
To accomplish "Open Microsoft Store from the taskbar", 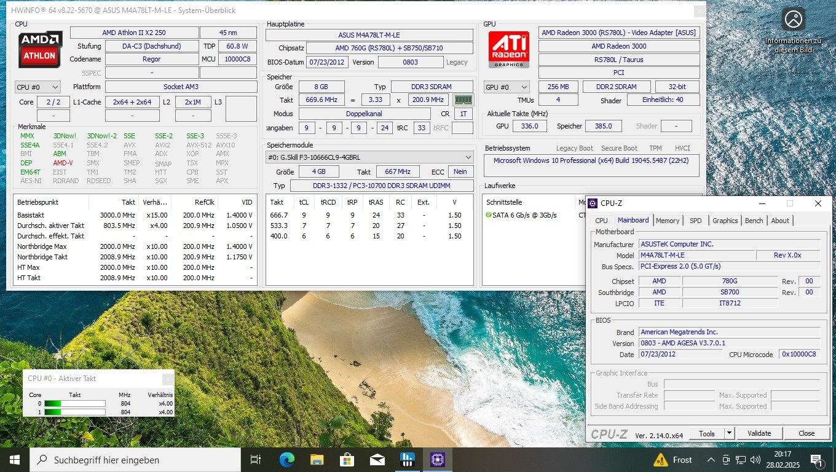I will click(347, 460).
